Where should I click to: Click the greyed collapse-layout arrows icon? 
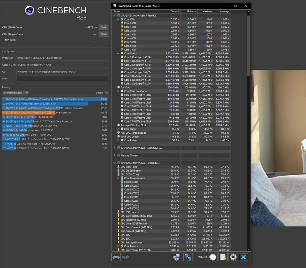(126, 257)
